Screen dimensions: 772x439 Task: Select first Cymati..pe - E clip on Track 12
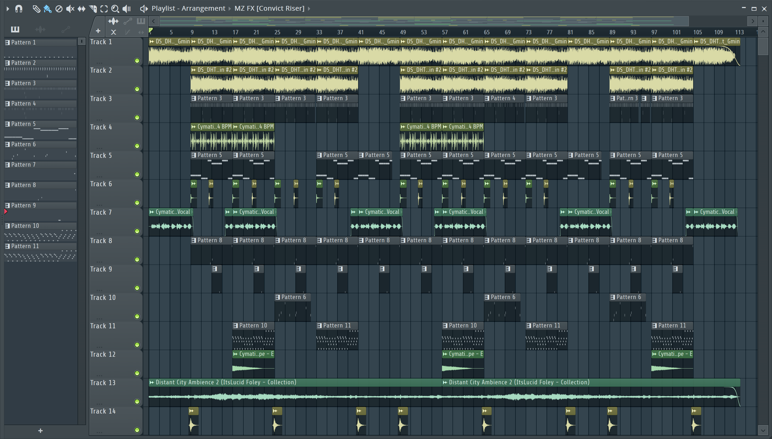[x=253, y=364]
